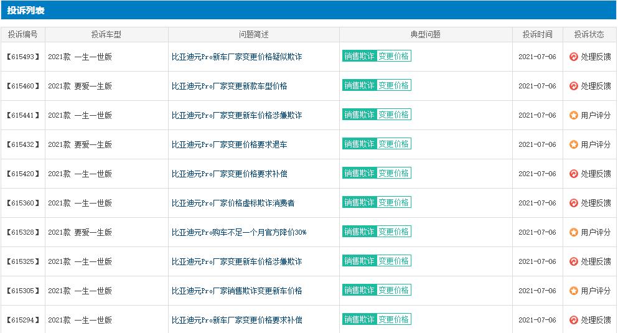The height and width of the screenshot is (333, 618).
Task: Open complaint 比亚迪元Pro厂家变更新款车型价格
Action: click(230, 86)
